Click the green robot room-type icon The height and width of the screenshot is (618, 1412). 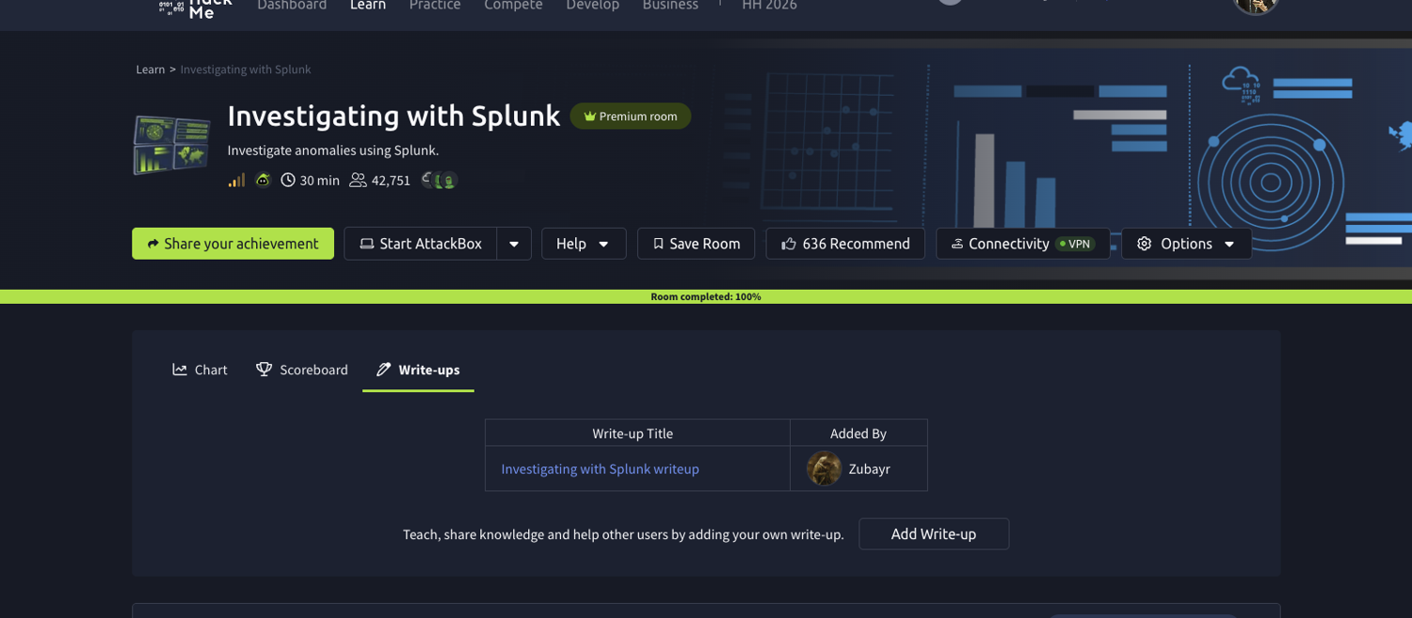click(x=263, y=180)
